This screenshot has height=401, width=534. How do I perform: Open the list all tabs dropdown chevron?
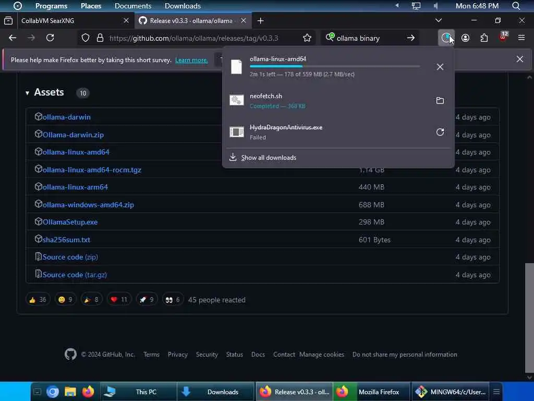[x=438, y=20]
